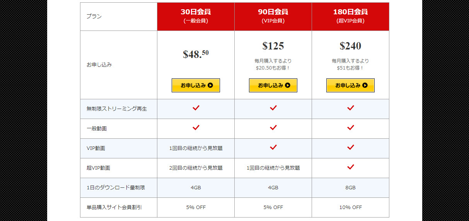This screenshot has width=469, height=221.
Task: Click unlimited streaming checkmark for the 90-day plan
Action: (273, 108)
